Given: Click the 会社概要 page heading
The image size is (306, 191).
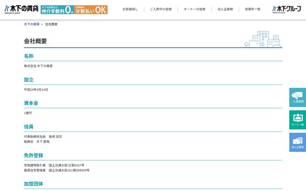Looking at the screenshot, I should tap(35, 41).
